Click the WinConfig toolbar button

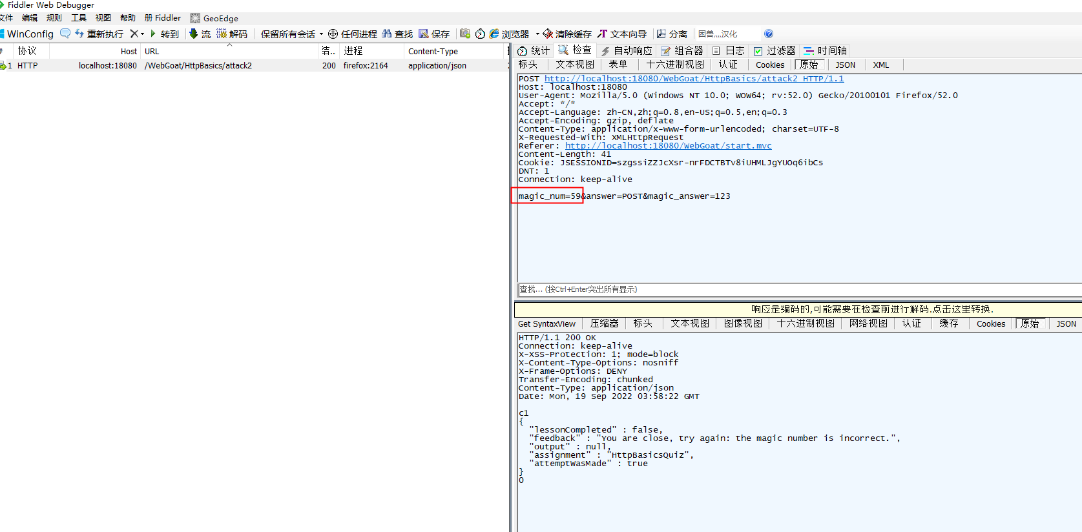[x=27, y=34]
